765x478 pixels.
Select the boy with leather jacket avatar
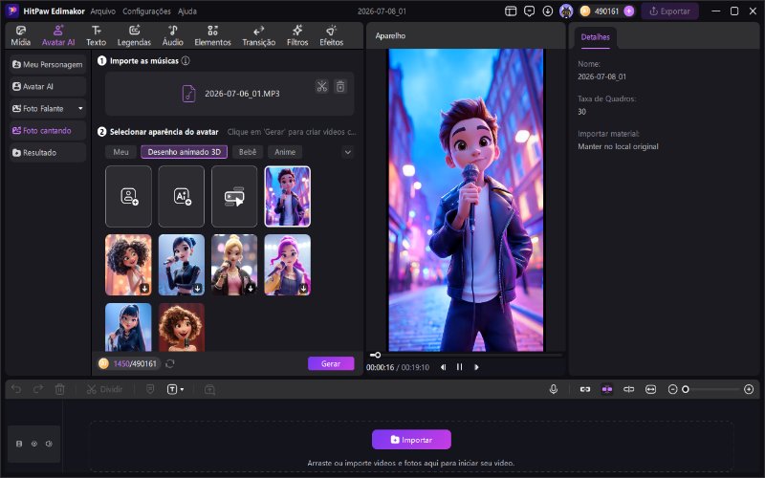click(288, 196)
